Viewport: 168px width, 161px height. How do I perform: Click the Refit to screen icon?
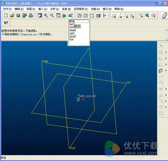click(x=58, y=15)
